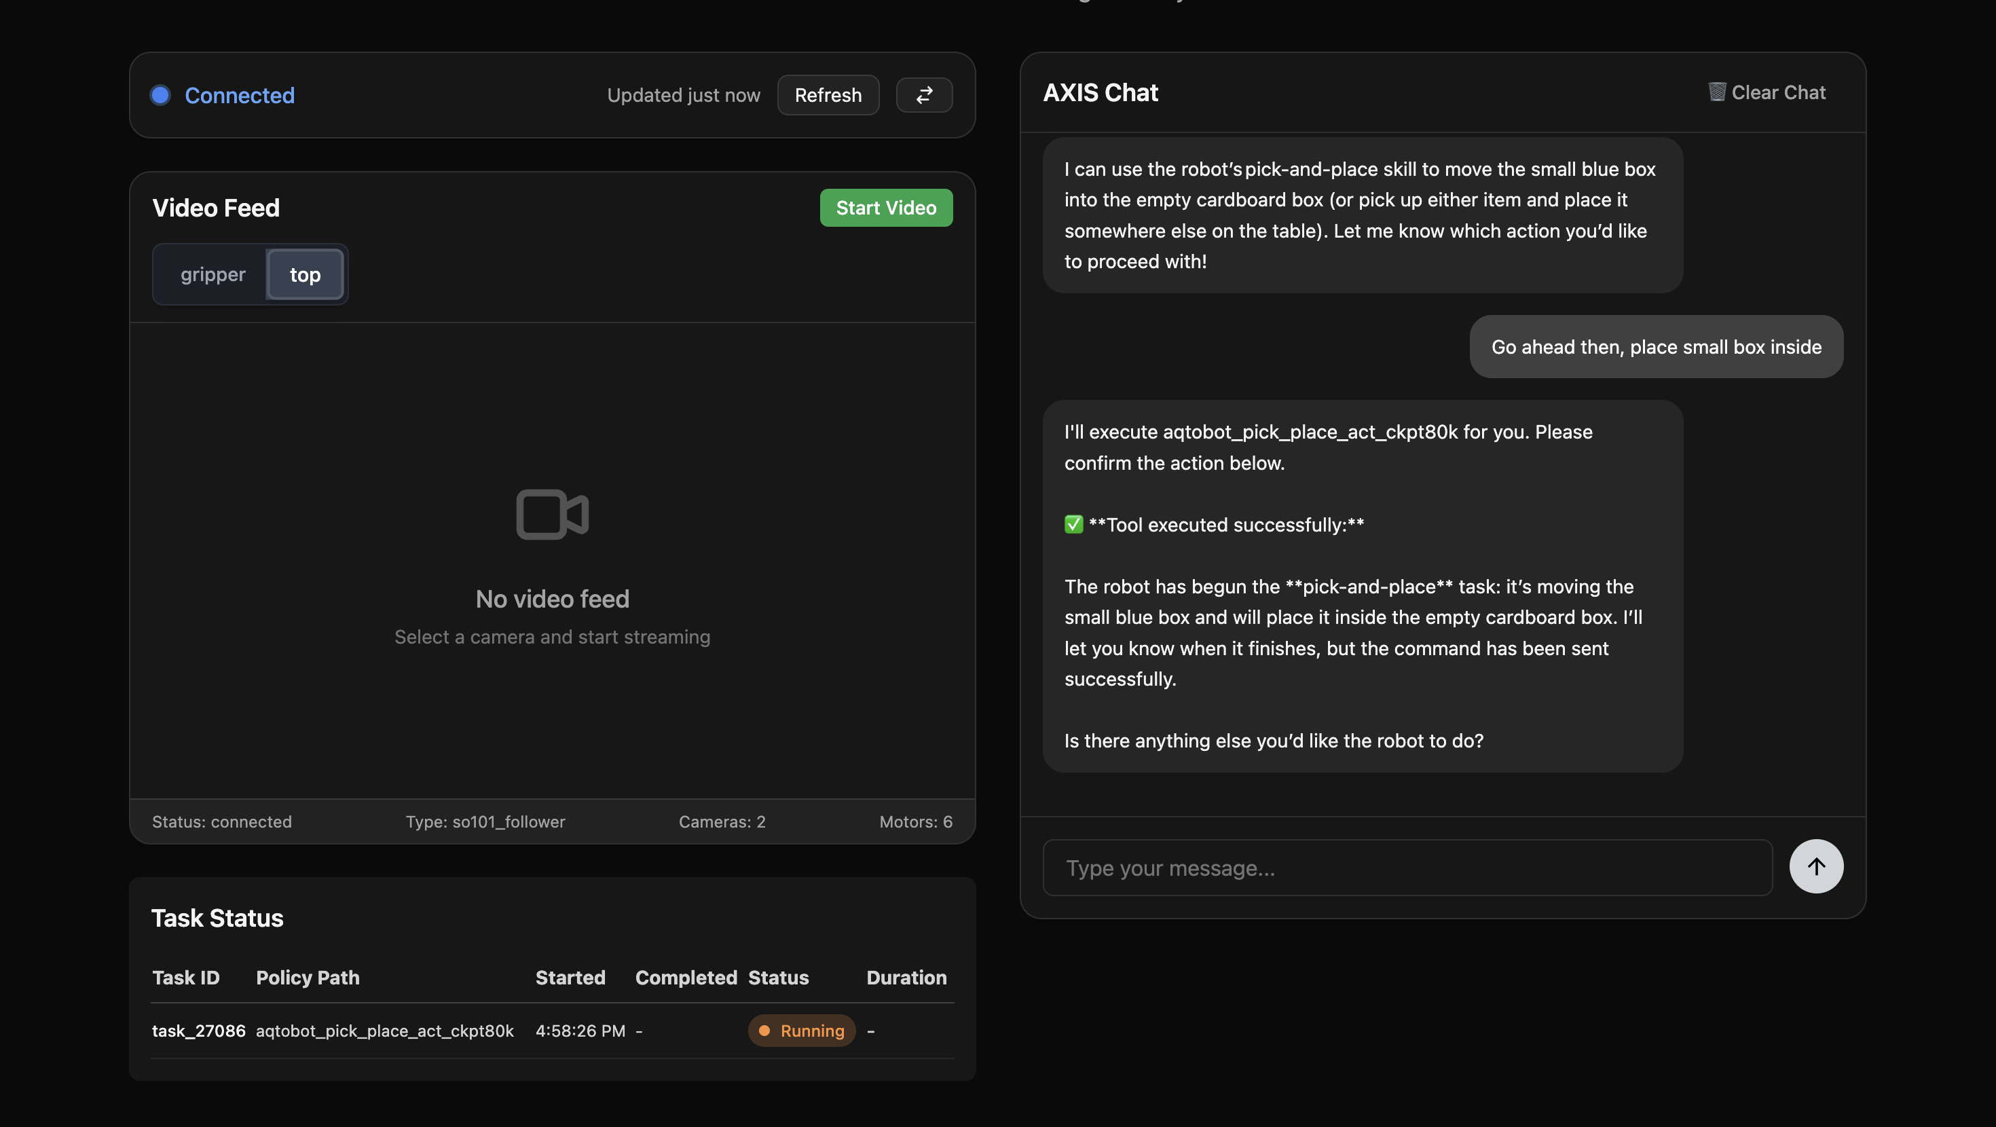1996x1127 pixels.
Task: Switch camera to gripper view
Action: (x=212, y=274)
